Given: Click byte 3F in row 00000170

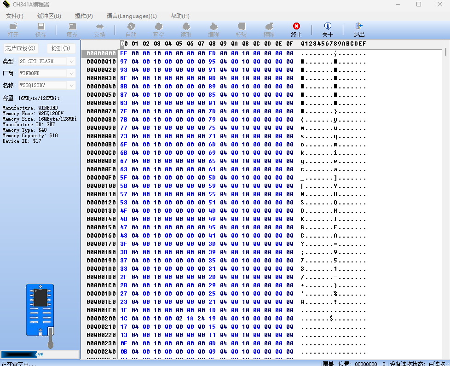Looking at the screenshot, I should (124, 244).
